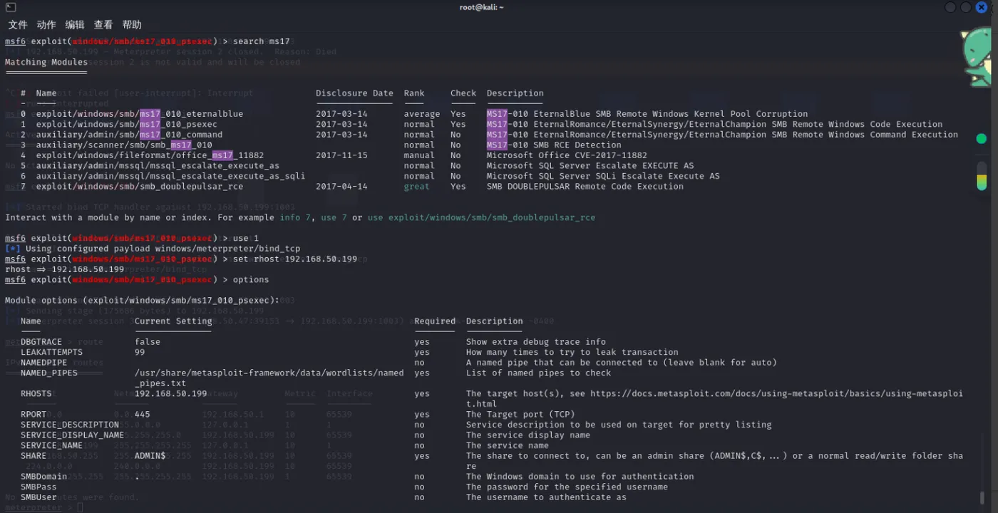Screen dimensions: 998x513
Task: Click the NAMED_PIPES option name
Action: (x=49, y=373)
